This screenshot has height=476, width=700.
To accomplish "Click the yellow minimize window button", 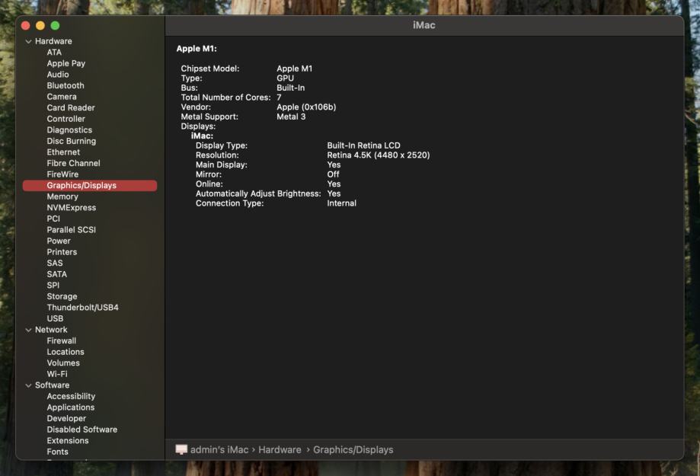I will tap(40, 25).
